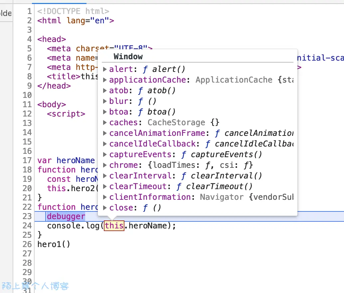Expand the clearInterval property
Screen dimensions: 344x293
[105, 176]
